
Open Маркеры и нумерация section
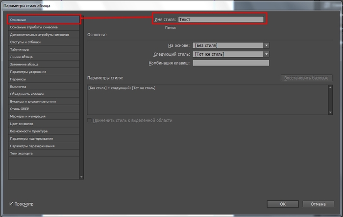pyautogui.click(x=44, y=116)
